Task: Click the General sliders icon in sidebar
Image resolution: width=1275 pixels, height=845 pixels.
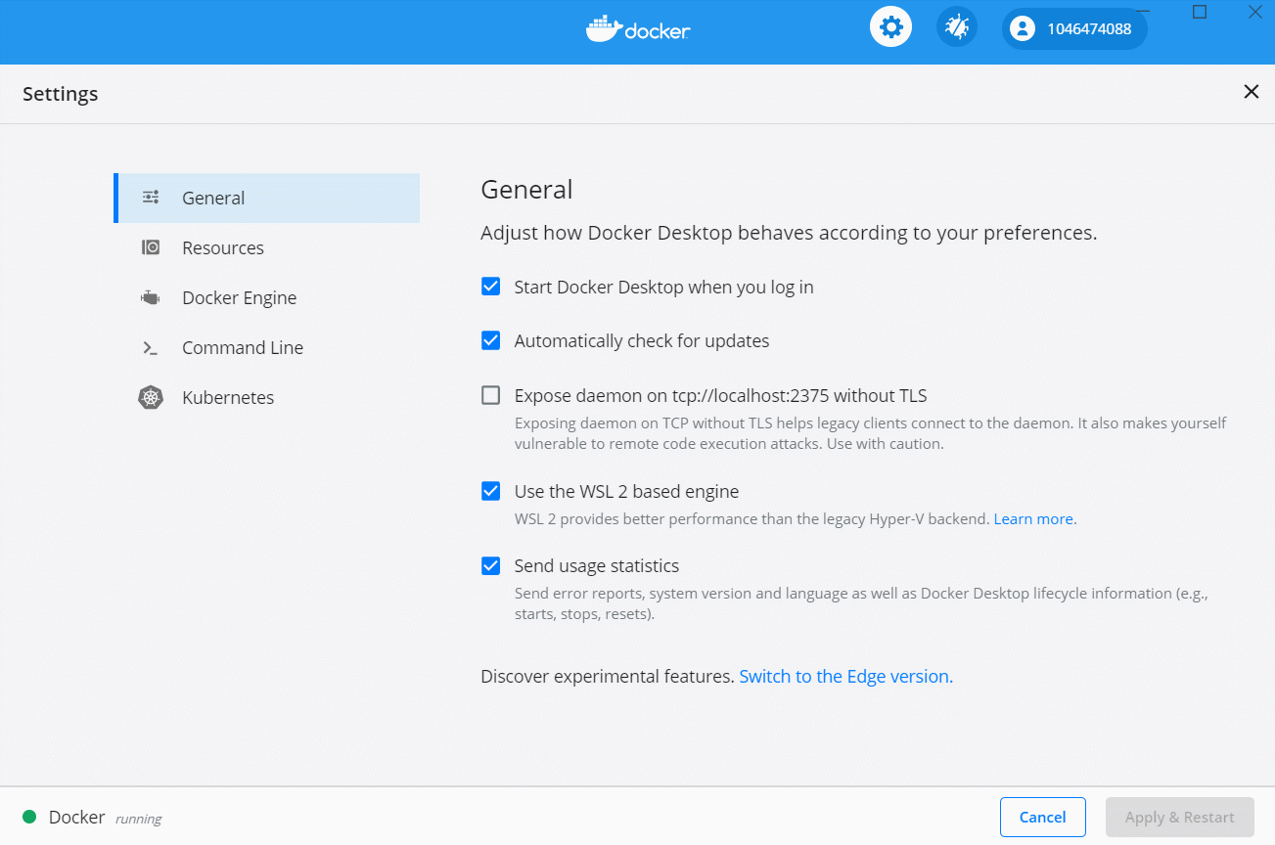Action: point(151,198)
